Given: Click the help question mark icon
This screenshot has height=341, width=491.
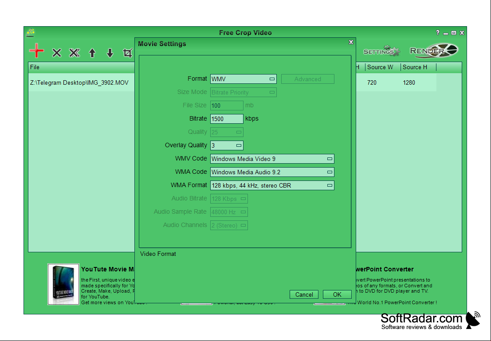Looking at the screenshot, I should click(x=438, y=32).
